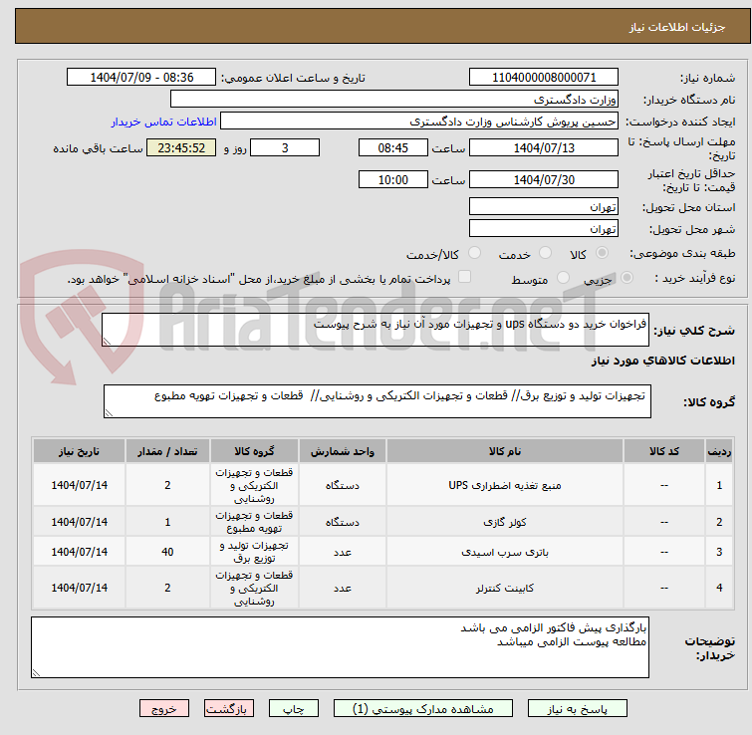Click the واحد شمارش column header
This screenshot has width=752, height=735.
343,451
